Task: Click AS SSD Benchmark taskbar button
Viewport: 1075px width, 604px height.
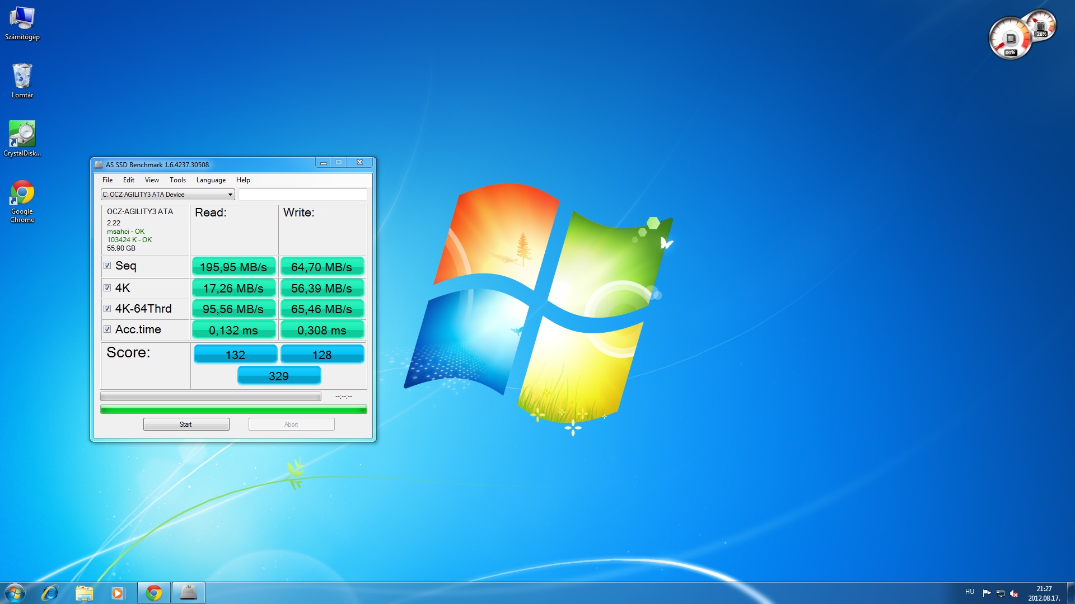Action: (x=188, y=593)
